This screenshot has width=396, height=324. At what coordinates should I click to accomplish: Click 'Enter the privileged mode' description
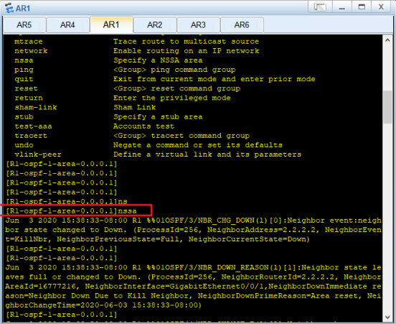tap(172, 98)
